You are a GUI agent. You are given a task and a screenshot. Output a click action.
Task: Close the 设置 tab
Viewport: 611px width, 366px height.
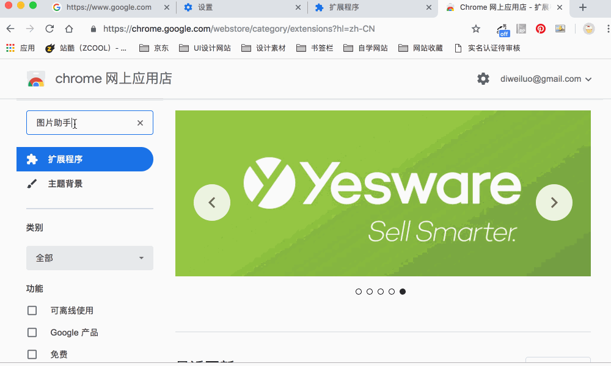point(298,7)
